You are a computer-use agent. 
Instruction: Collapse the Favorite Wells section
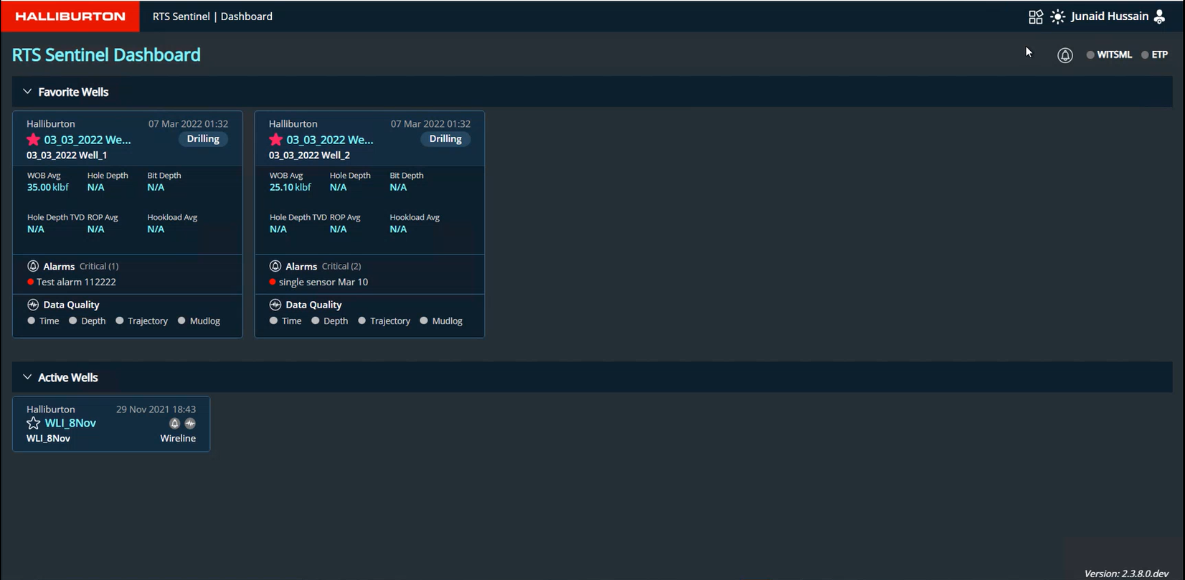tap(27, 92)
